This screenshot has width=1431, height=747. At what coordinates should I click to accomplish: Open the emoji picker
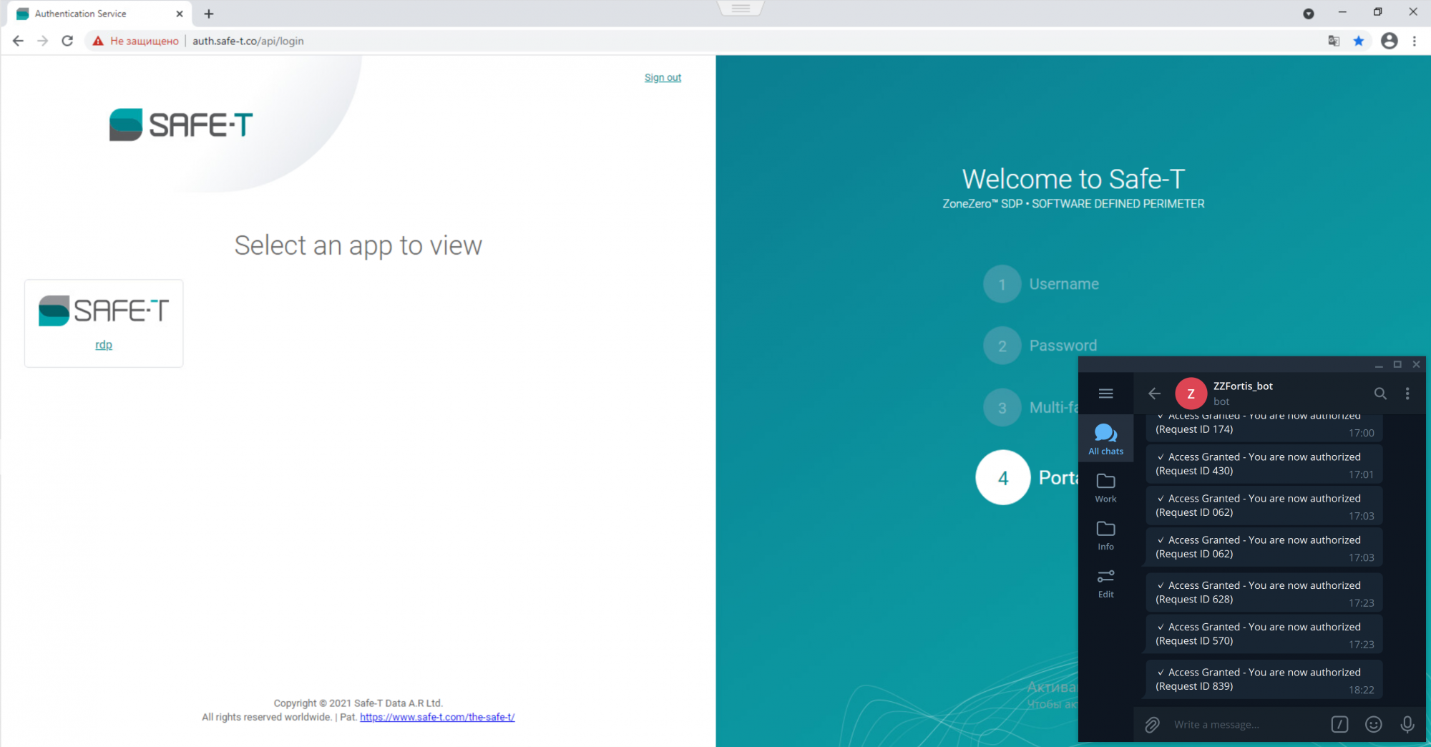[1373, 725]
